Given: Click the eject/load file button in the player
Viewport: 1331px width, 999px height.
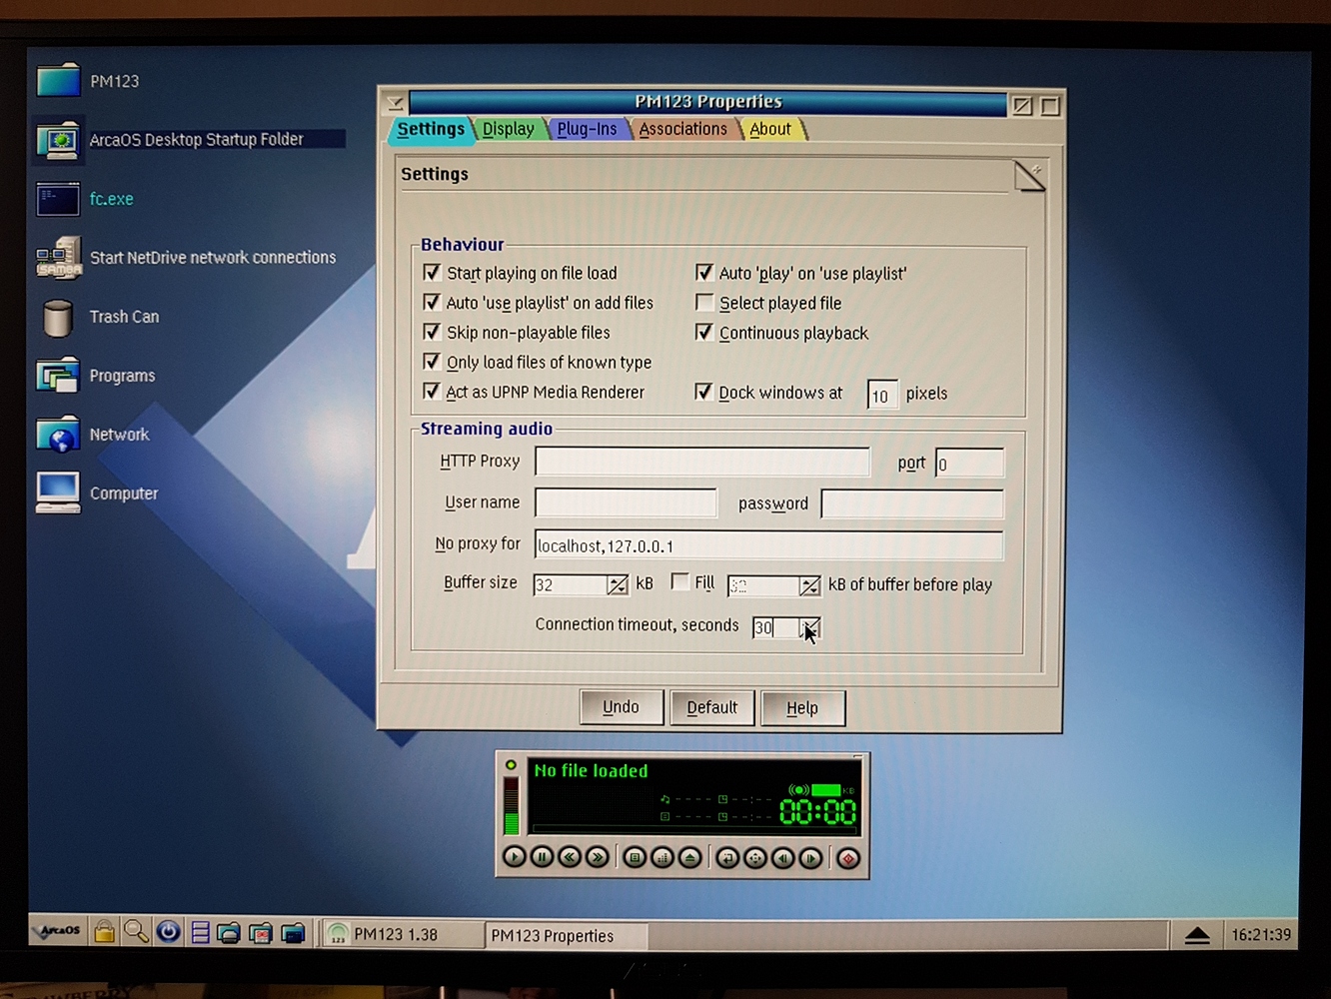Looking at the screenshot, I should 690,857.
